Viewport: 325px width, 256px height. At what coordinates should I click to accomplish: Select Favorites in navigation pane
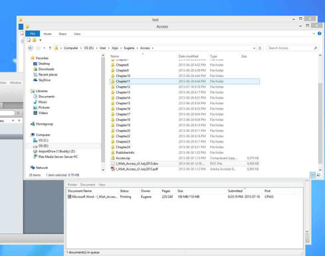[42, 58]
